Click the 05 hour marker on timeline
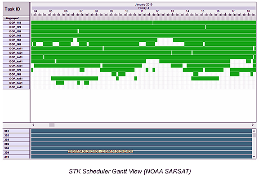 pyautogui.click(x=50, y=11)
